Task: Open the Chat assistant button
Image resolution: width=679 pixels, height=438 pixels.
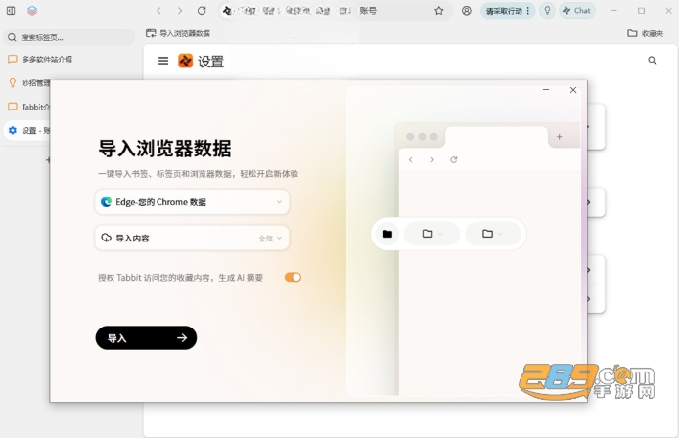Action: 577,11
